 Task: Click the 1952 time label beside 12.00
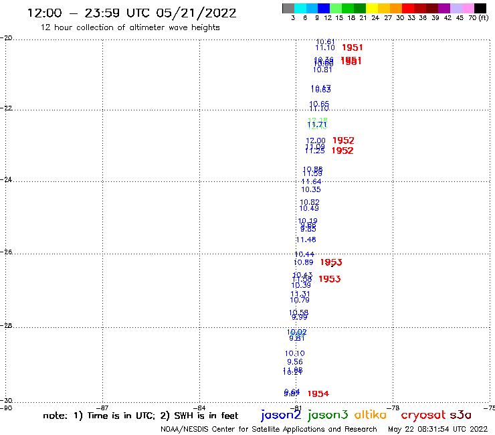point(343,141)
